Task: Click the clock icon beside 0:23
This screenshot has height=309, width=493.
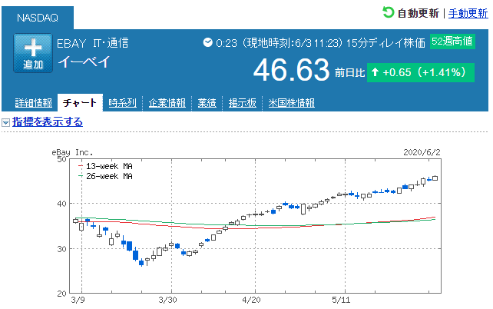Action: click(x=207, y=42)
